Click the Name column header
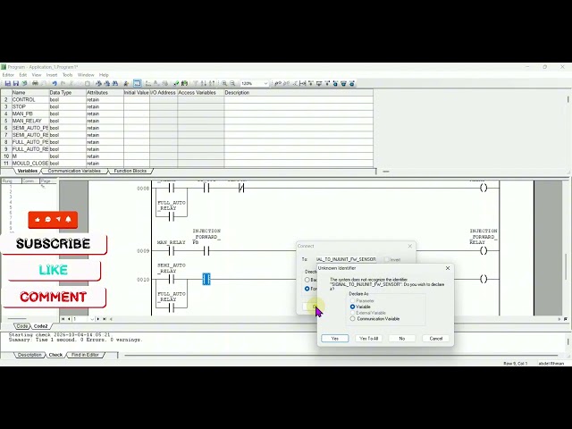This screenshot has width=572, height=429. click(30, 93)
